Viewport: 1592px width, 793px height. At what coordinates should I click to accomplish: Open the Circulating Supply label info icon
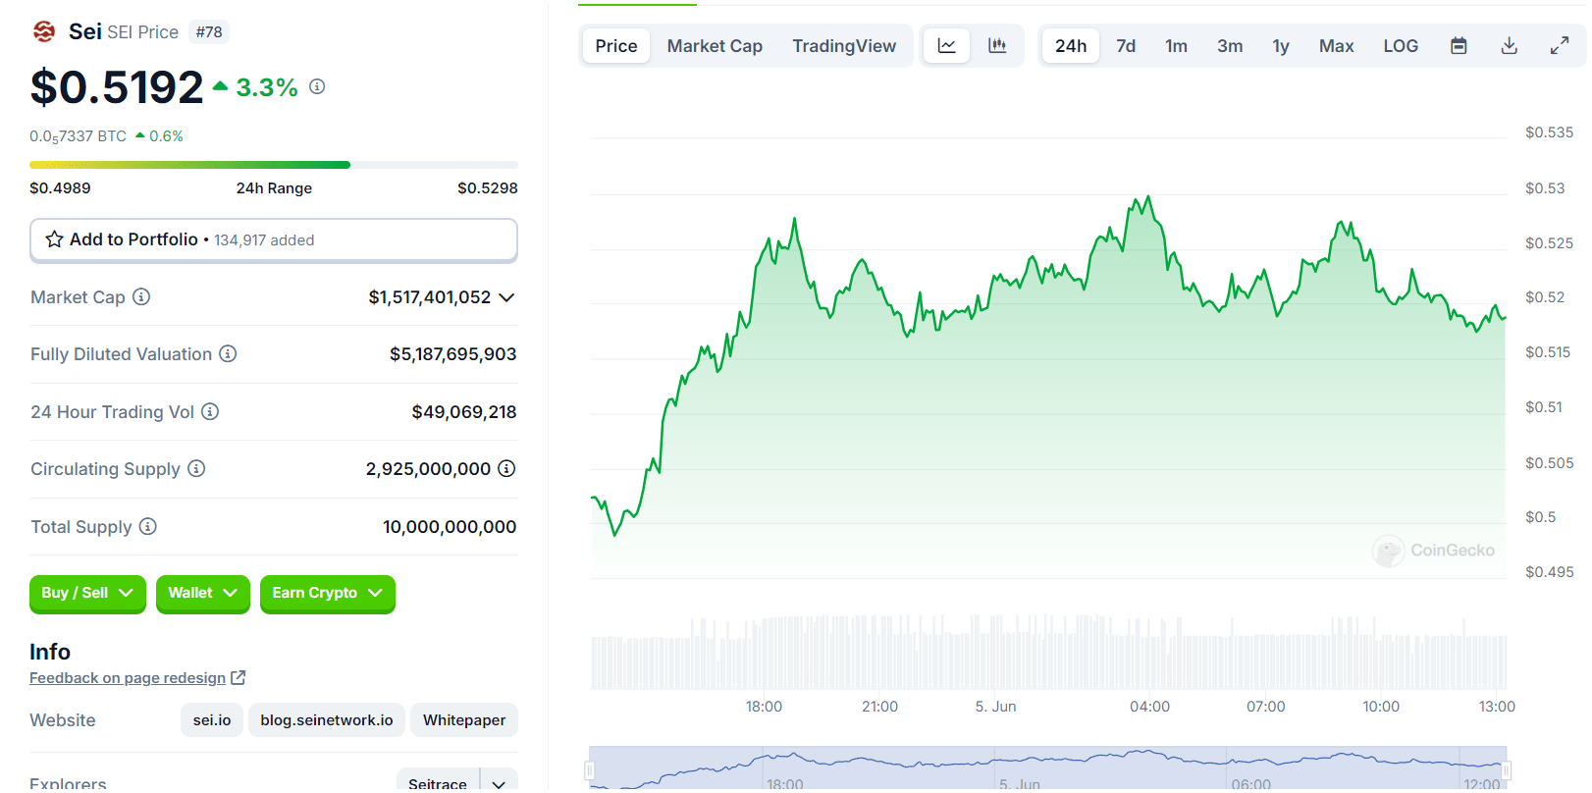[196, 468]
